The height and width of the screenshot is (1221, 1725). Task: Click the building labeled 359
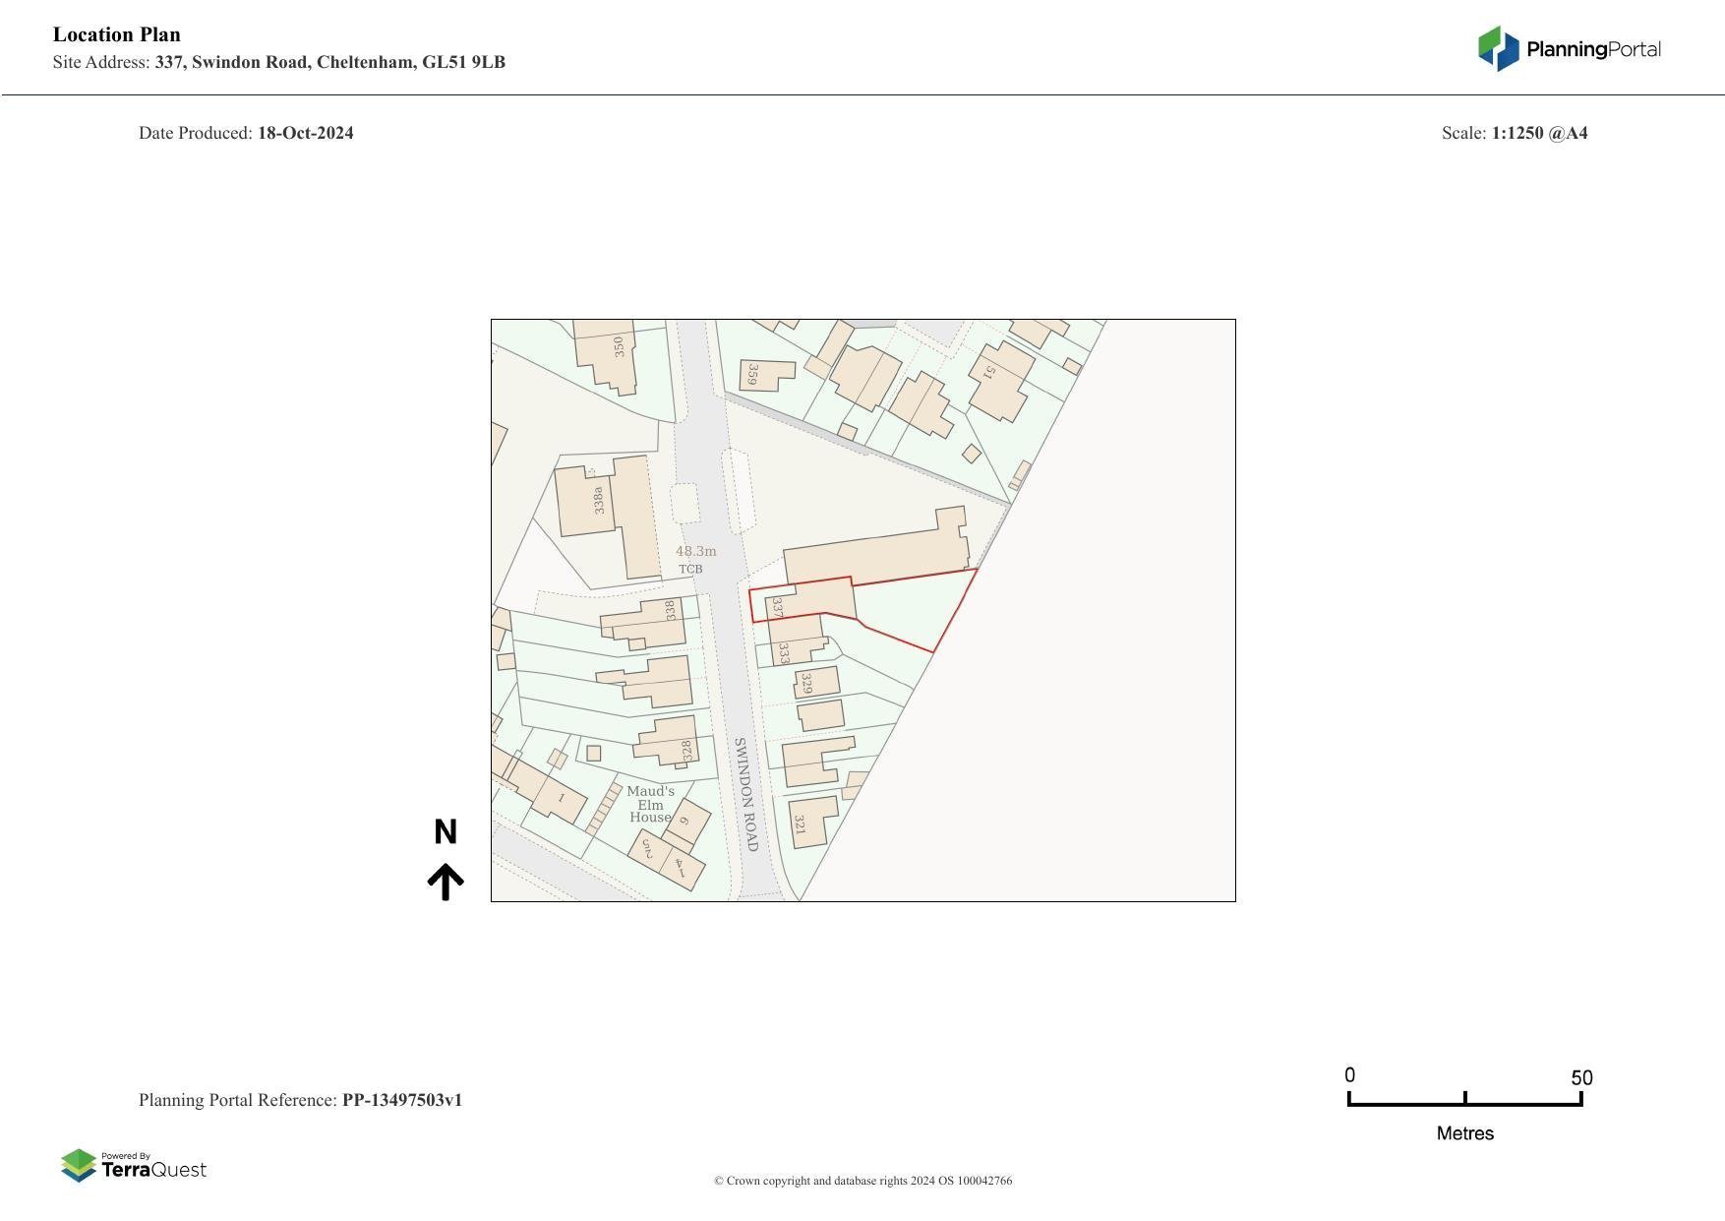click(765, 375)
